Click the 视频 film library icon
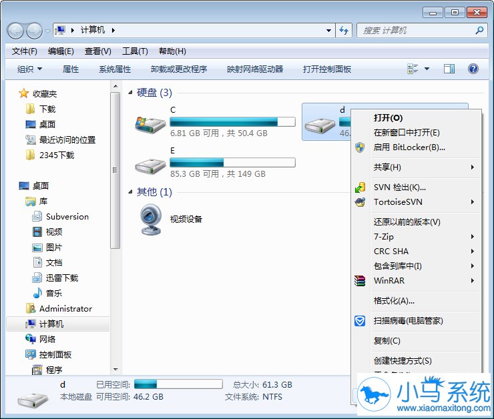Screen dimensions: 494x419 coord(37,232)
